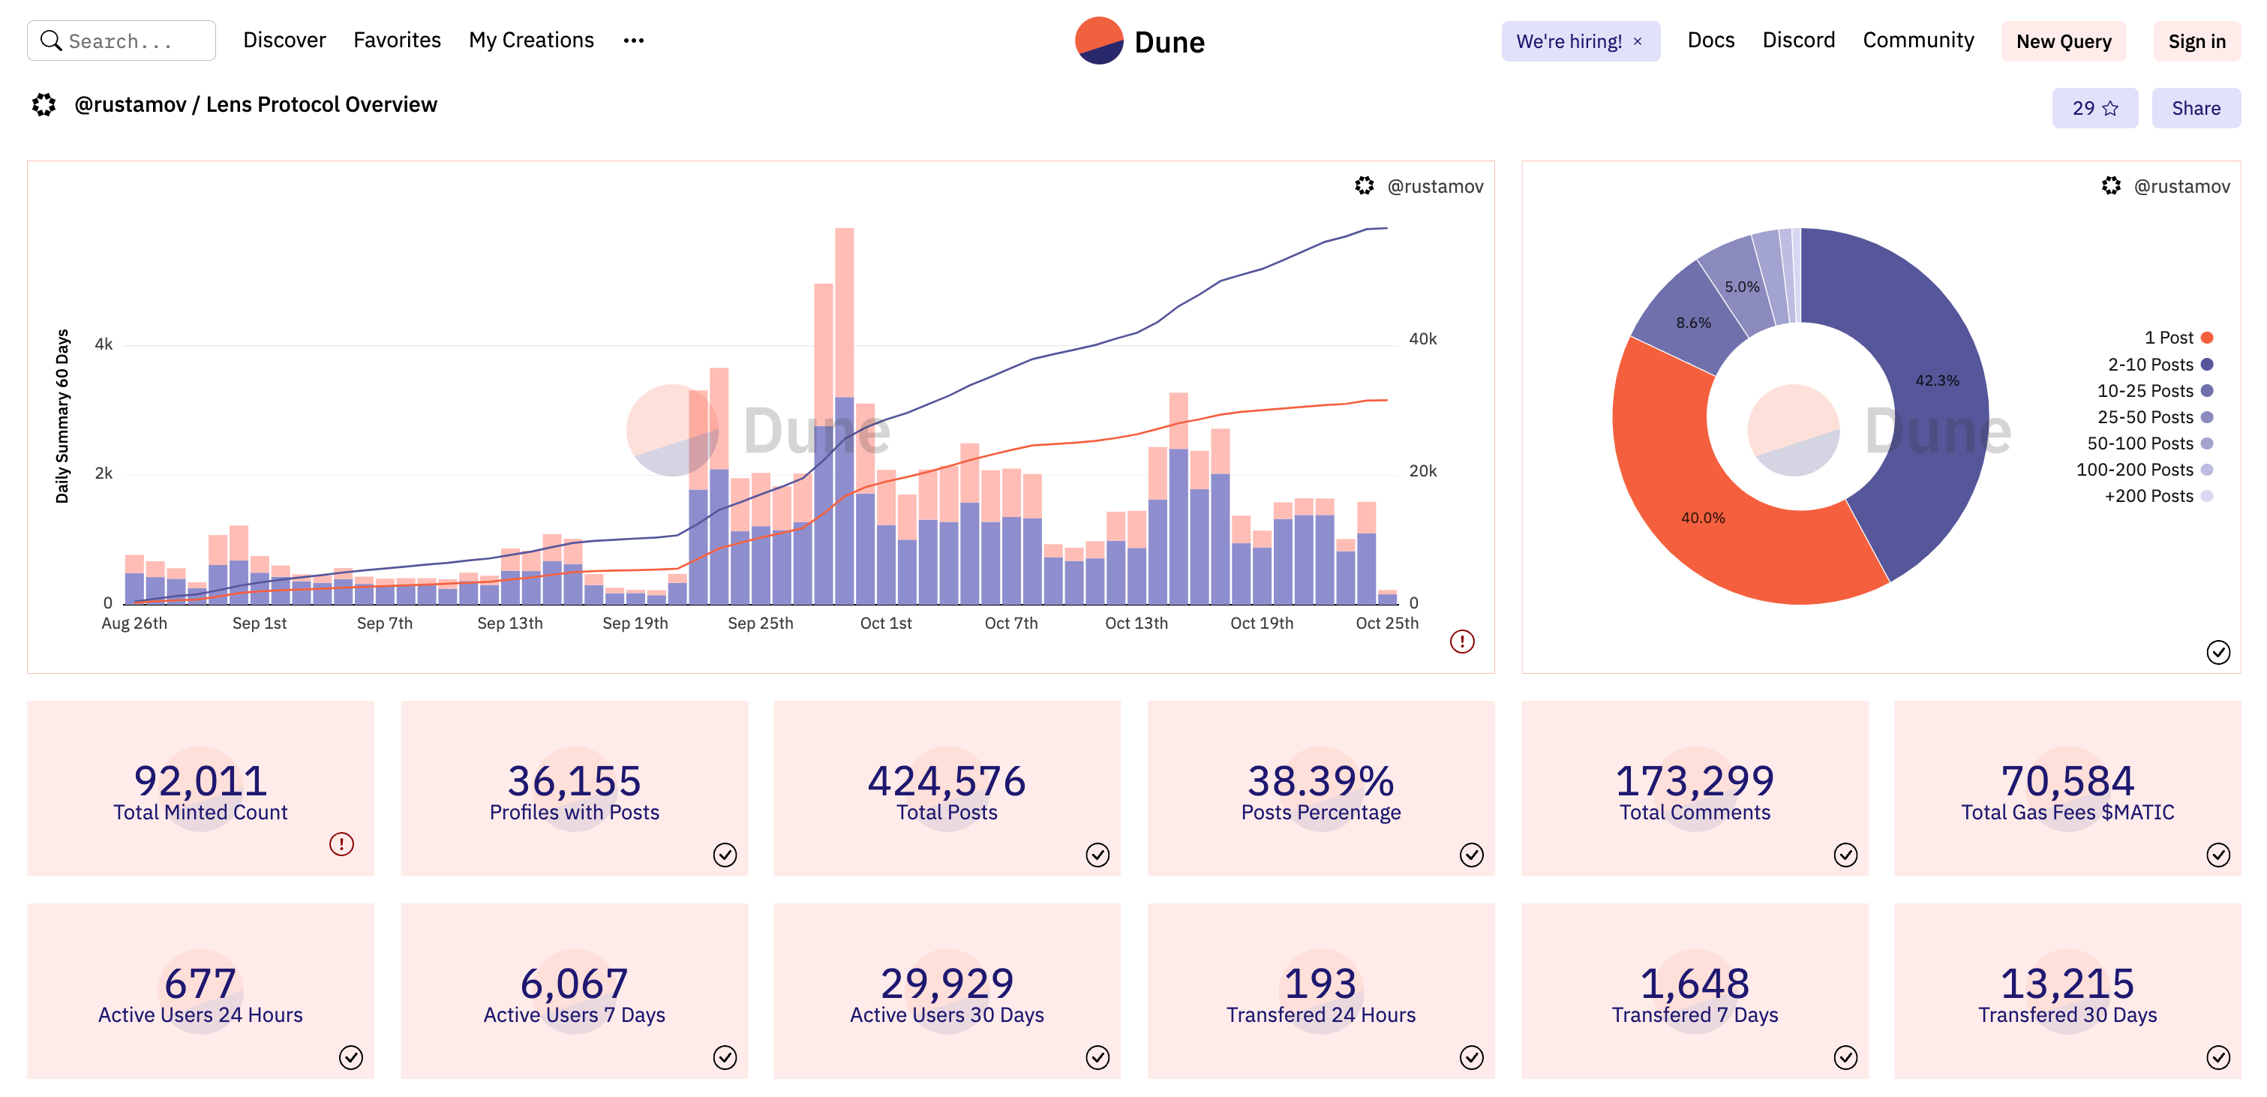Click the 173,299 Total Comments value
Screen dimensions: 2267x1097
coord(1694,780)
